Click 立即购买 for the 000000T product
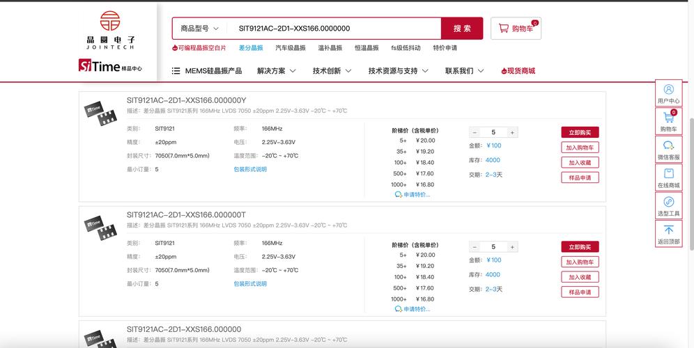694x348 pixels. pos(580,247)
